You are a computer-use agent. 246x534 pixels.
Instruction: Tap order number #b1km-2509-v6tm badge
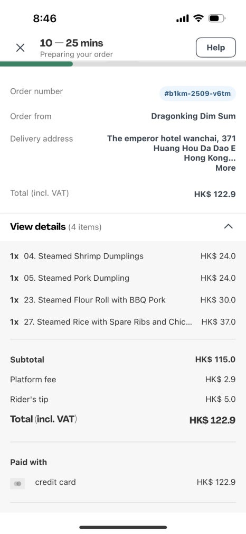(197, 94)
